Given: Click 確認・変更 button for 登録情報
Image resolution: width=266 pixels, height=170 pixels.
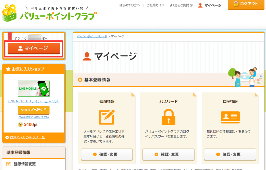Looking at the screenshot, I should [x=107, y=154].
